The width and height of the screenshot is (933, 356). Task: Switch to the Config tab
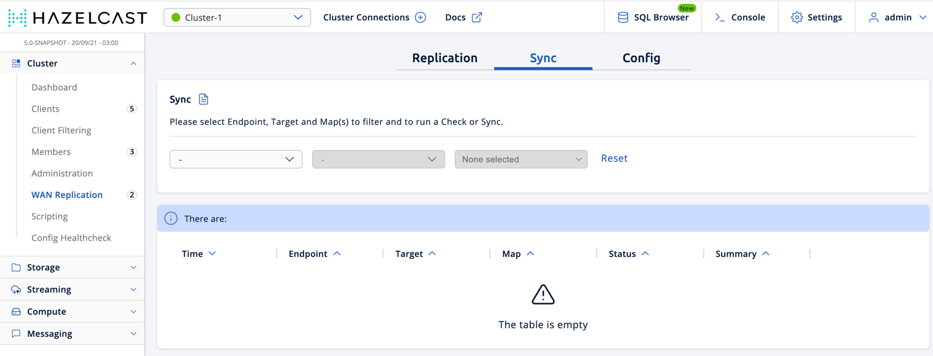click(641, 58)
